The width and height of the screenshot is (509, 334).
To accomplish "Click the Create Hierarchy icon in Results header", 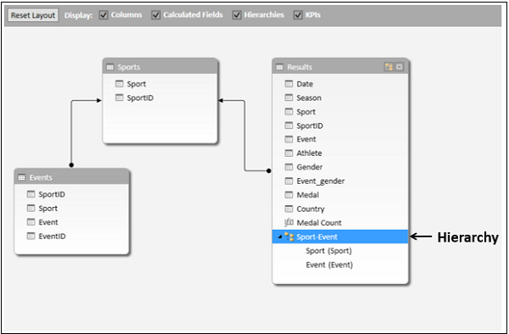I will click(389, 67).
